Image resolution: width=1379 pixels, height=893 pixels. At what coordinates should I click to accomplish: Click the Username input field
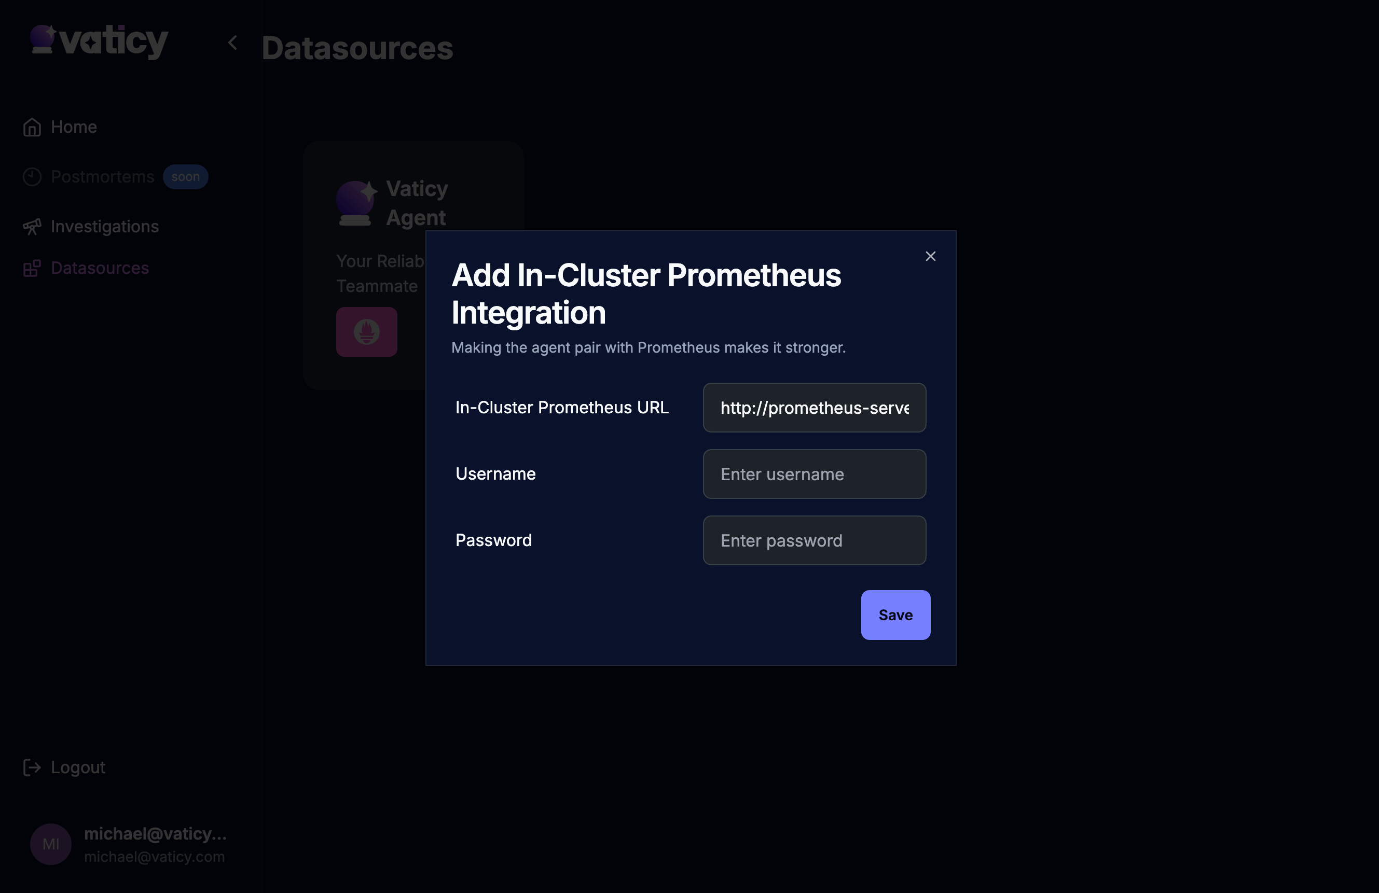point(814,475)
